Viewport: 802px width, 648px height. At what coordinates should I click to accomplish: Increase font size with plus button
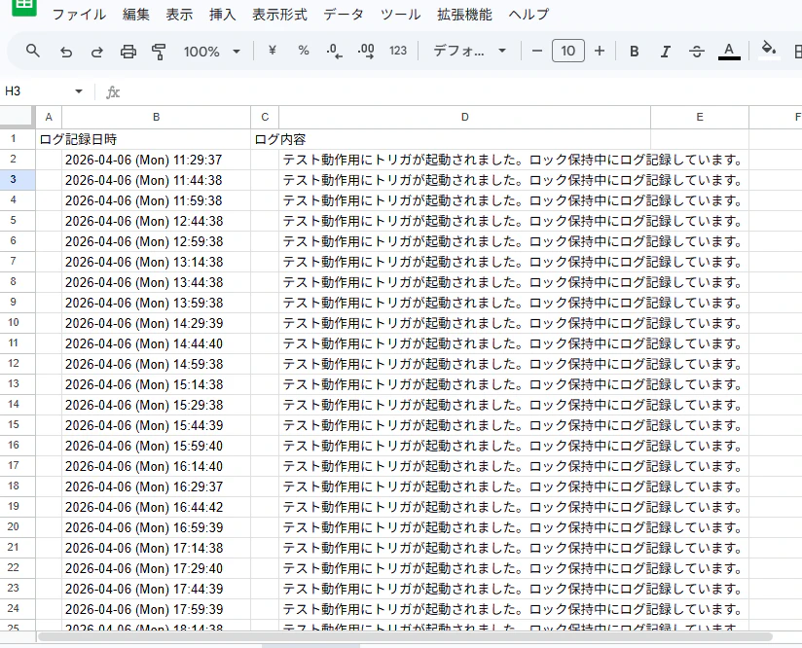click(x=600, y=51)
